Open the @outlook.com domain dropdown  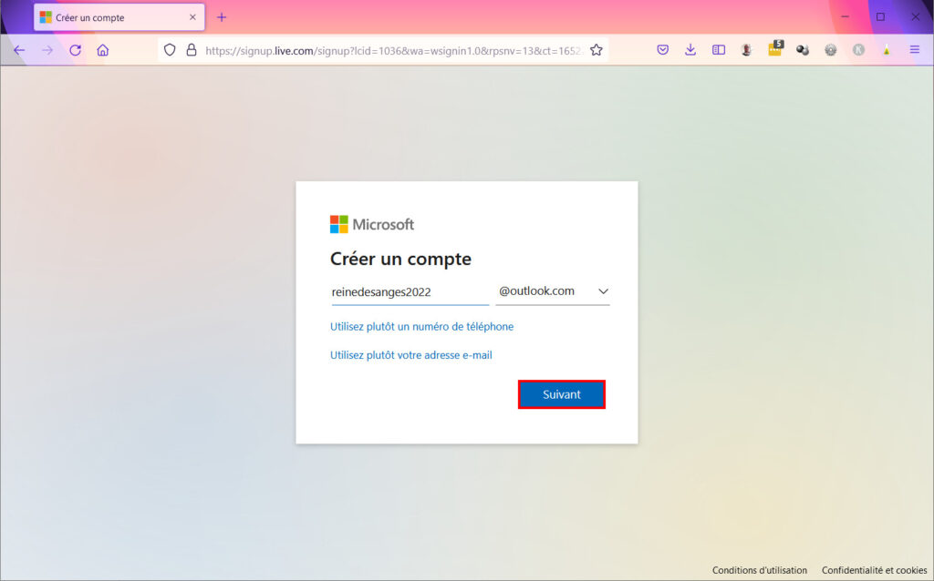(553, 291)
